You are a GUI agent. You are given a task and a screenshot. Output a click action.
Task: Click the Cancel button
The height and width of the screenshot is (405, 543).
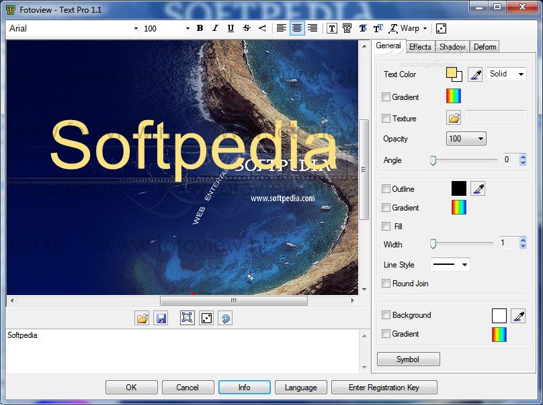click(187, 388)
